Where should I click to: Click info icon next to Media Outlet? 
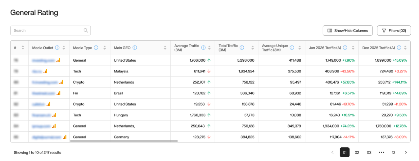click(x=57, y=48)
